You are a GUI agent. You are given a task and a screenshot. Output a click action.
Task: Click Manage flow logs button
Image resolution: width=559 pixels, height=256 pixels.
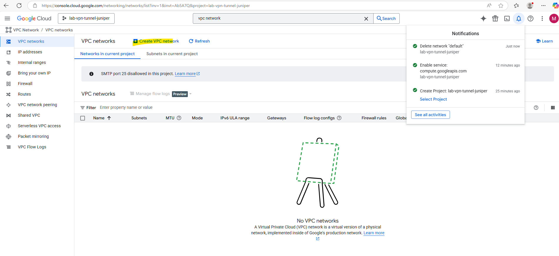coord(150,94)
